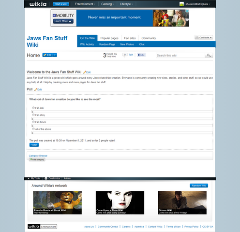The image size is (240, 232).
Task: Select the All of the above poll option
Action: (x=33, y=129)
